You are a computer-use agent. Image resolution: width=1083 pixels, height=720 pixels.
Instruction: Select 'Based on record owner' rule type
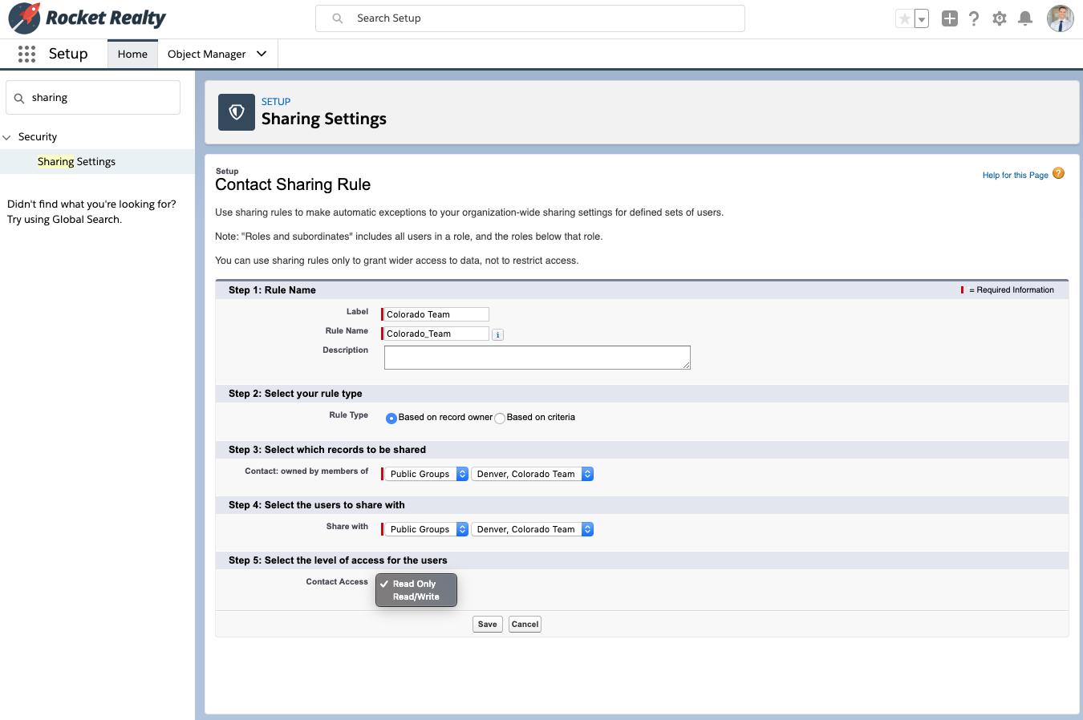pyautogui.click(x=391, y=418)
